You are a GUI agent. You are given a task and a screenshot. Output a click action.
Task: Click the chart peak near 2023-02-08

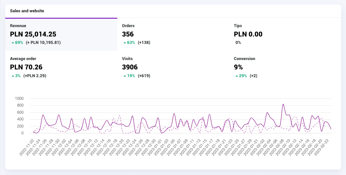click(283, 104)
